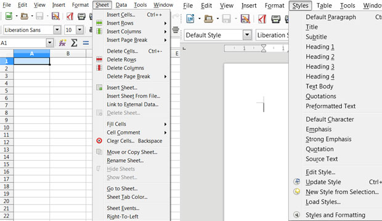Click inside the Name Box showing A1
382x221 pixels.
(x=23, y=43)
